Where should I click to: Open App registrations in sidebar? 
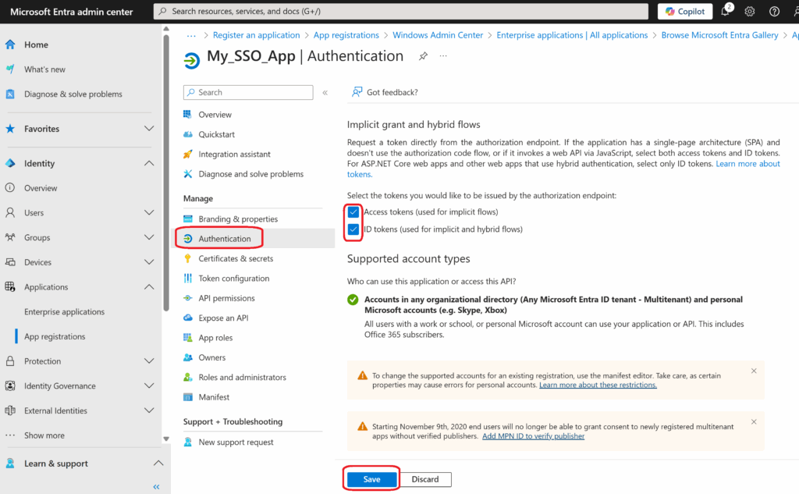click(x=55, y=336)
